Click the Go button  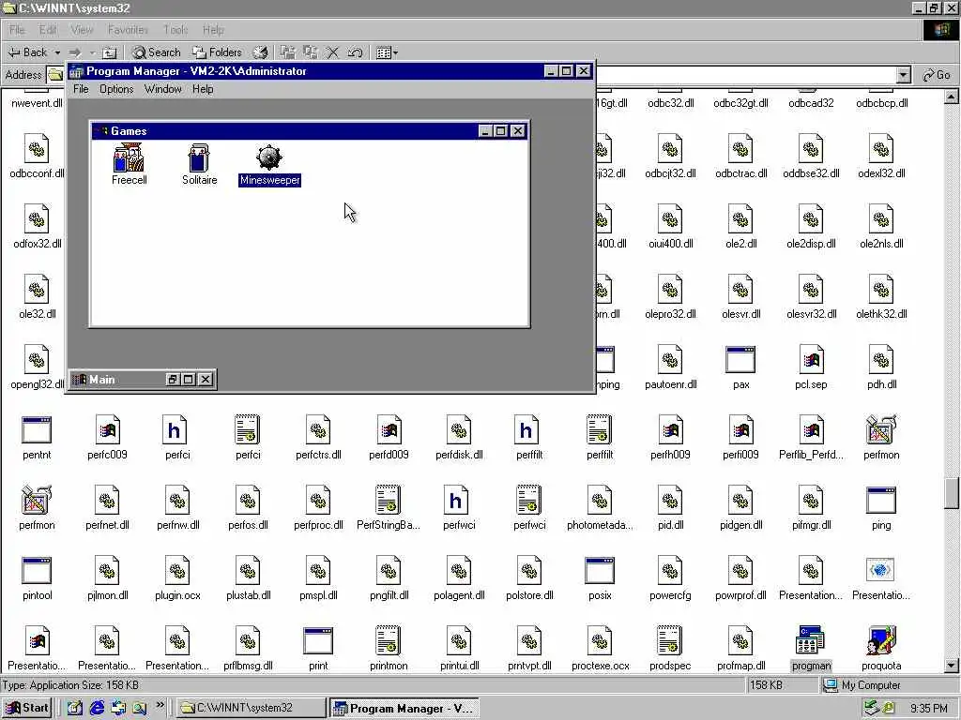[937, 75]
